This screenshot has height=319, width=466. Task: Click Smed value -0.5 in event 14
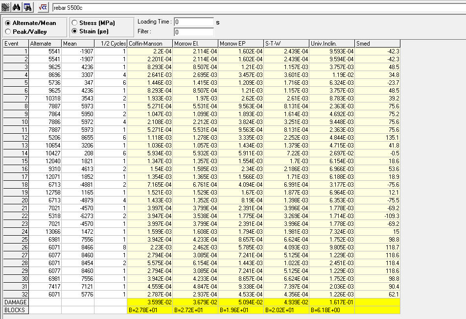[377, 153]
